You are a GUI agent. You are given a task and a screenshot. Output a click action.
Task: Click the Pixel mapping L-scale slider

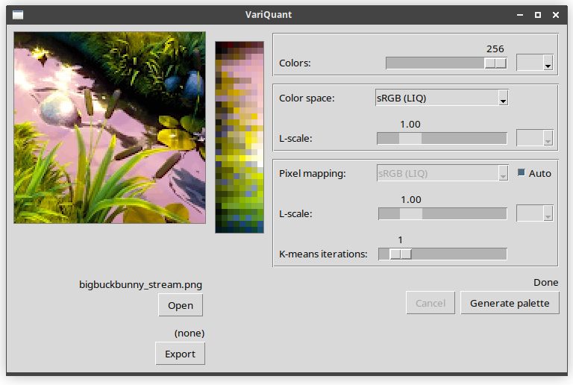coord(442,213)
